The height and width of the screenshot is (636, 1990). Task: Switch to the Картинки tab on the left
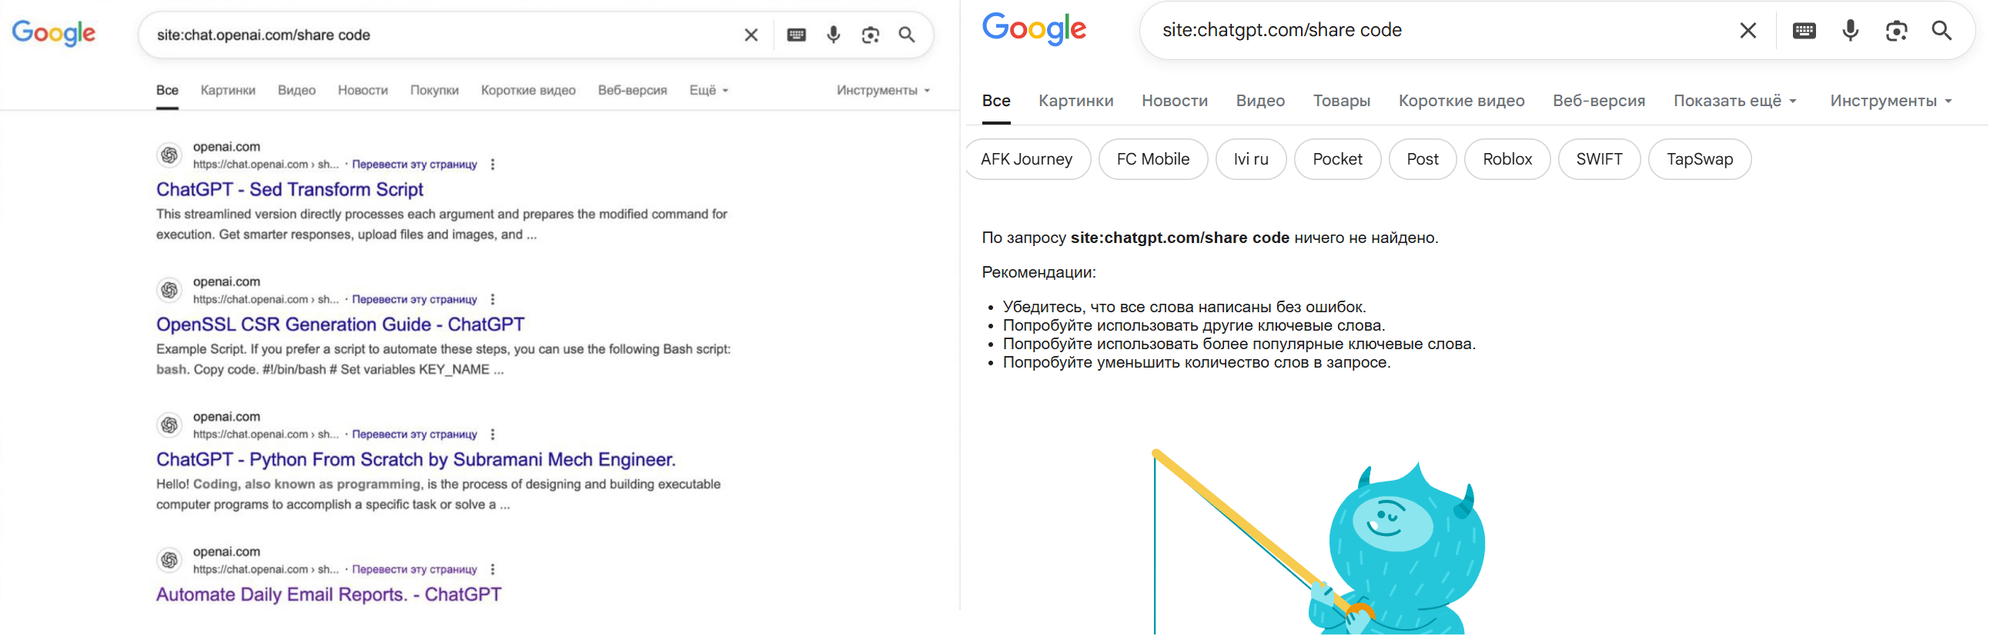(228, 90)
